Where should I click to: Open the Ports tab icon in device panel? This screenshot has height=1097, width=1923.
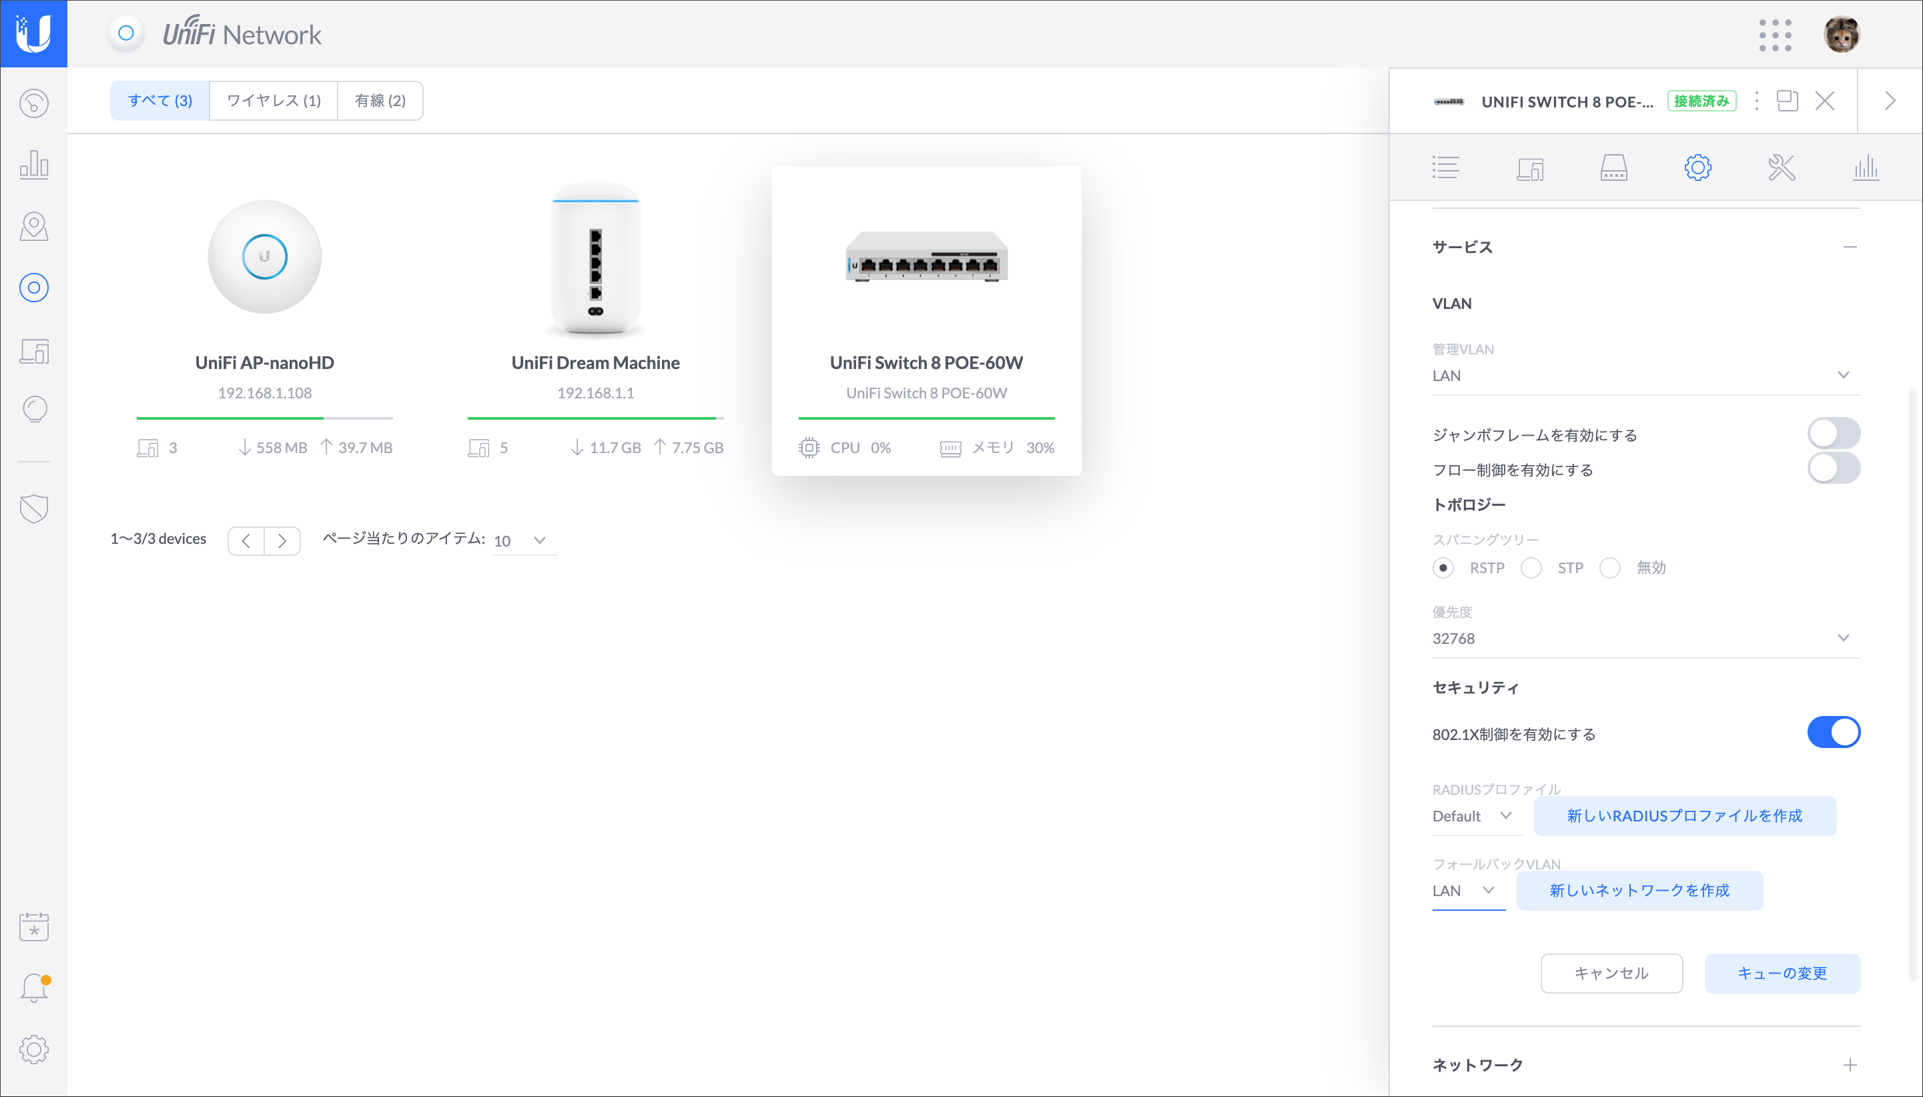pyautogui.click(x=1613, y=167)
